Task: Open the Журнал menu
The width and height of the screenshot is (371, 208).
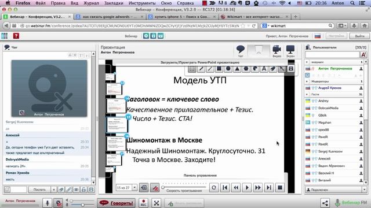Action: (91, 3)
